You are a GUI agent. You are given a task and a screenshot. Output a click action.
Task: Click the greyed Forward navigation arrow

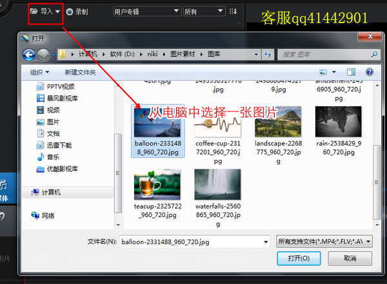(43, 55)
